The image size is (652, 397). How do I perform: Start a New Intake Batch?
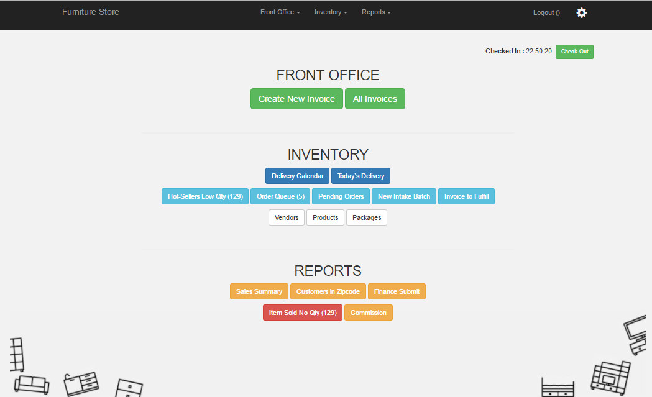tap(404, 196)
